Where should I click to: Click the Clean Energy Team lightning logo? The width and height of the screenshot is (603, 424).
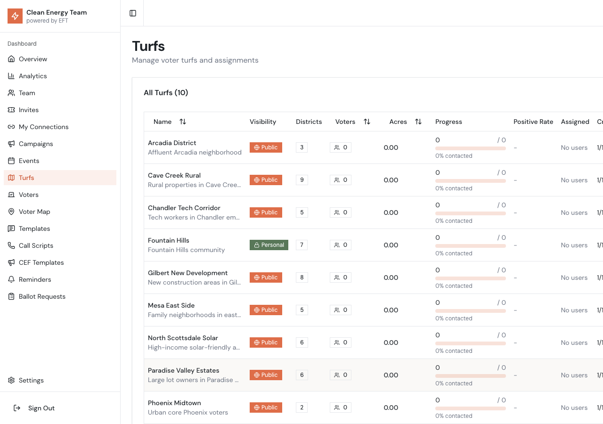tap(15, 16)
